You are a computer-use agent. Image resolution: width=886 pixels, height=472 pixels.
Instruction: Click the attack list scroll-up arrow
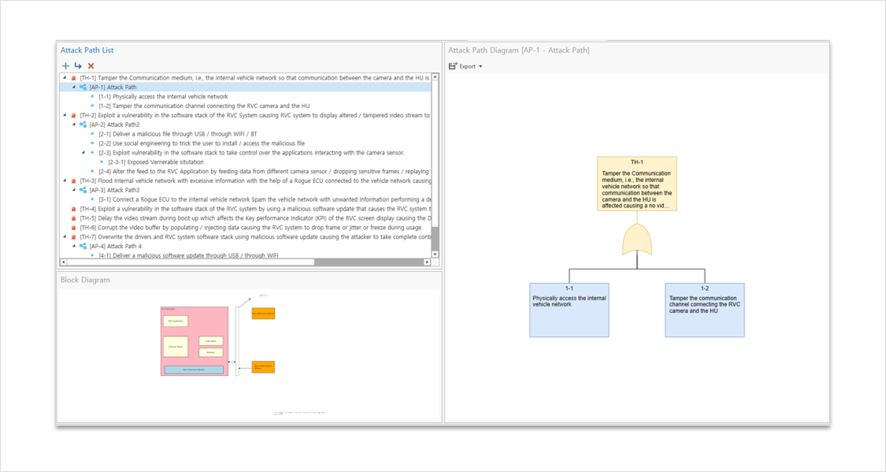point(435,77)
